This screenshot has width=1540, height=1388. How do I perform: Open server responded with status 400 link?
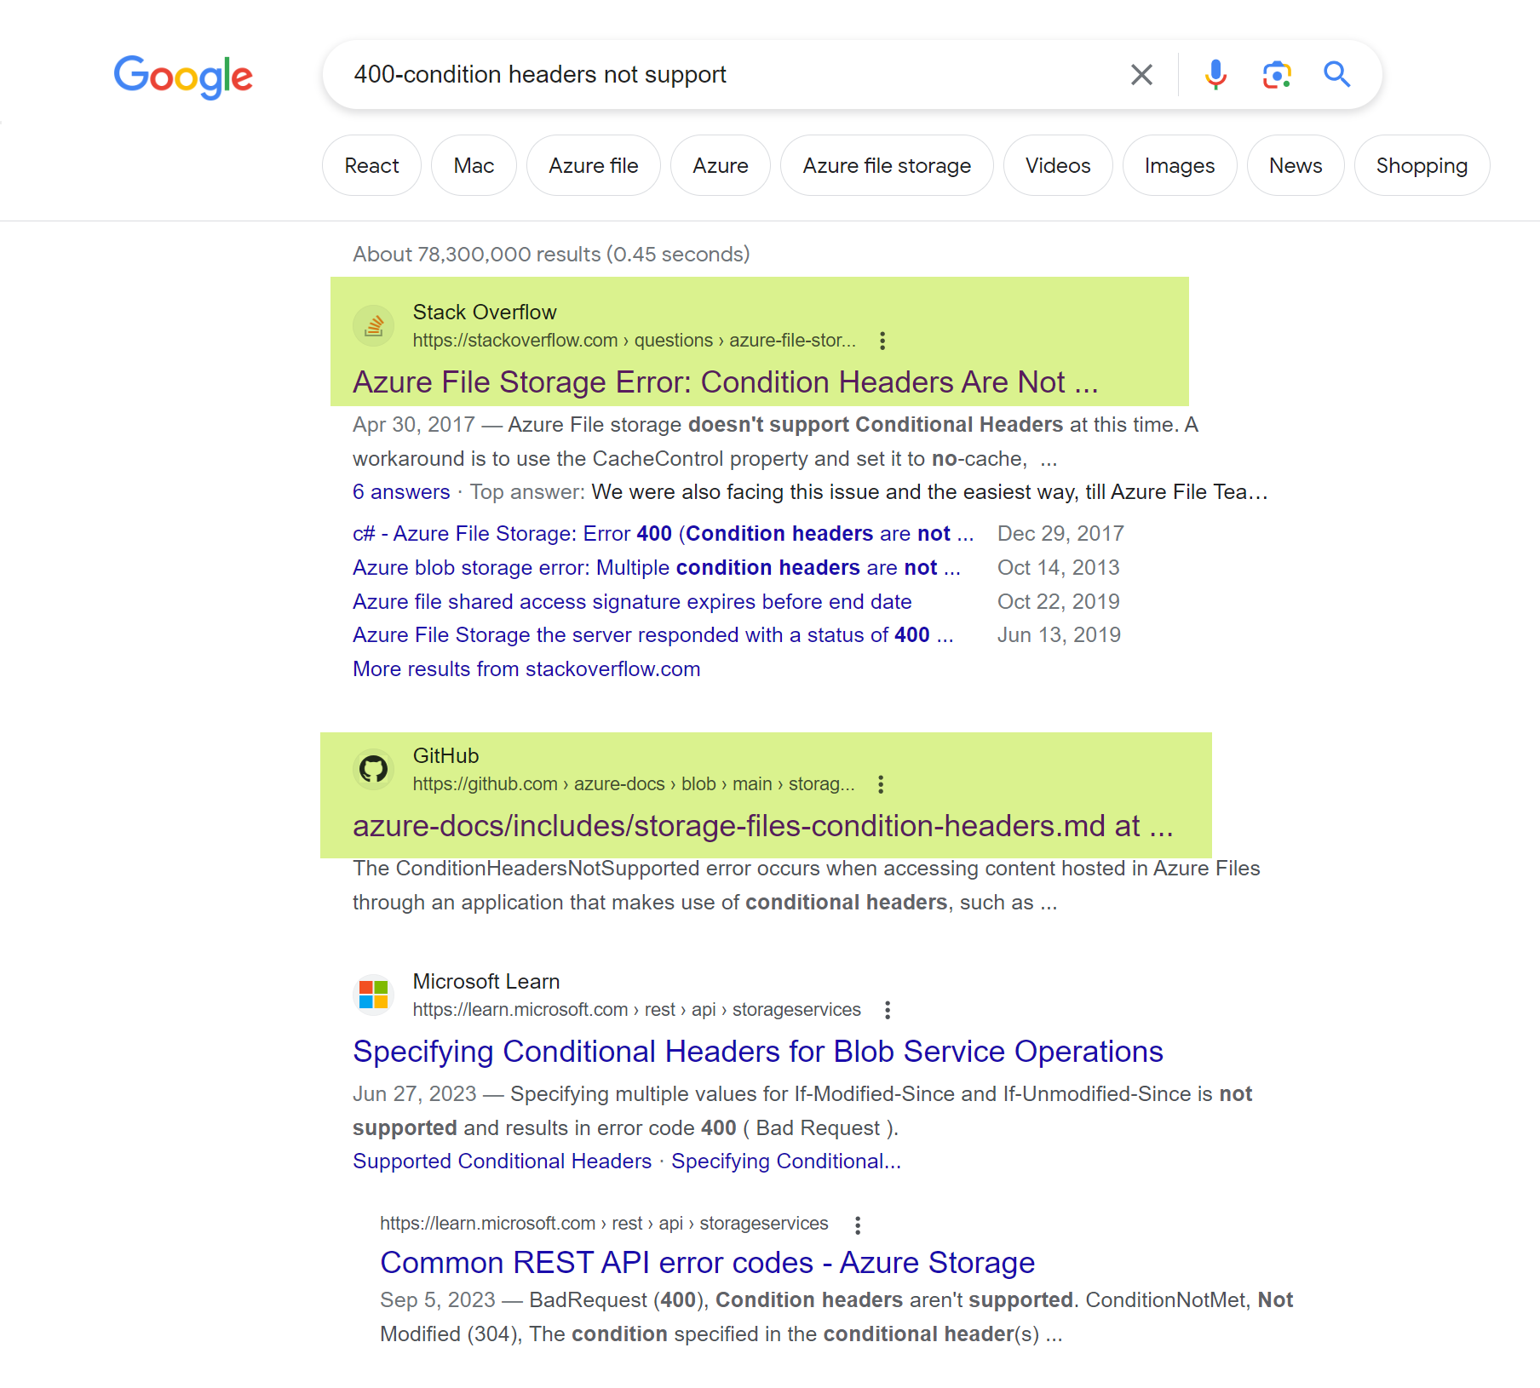(x=653, y=635)
